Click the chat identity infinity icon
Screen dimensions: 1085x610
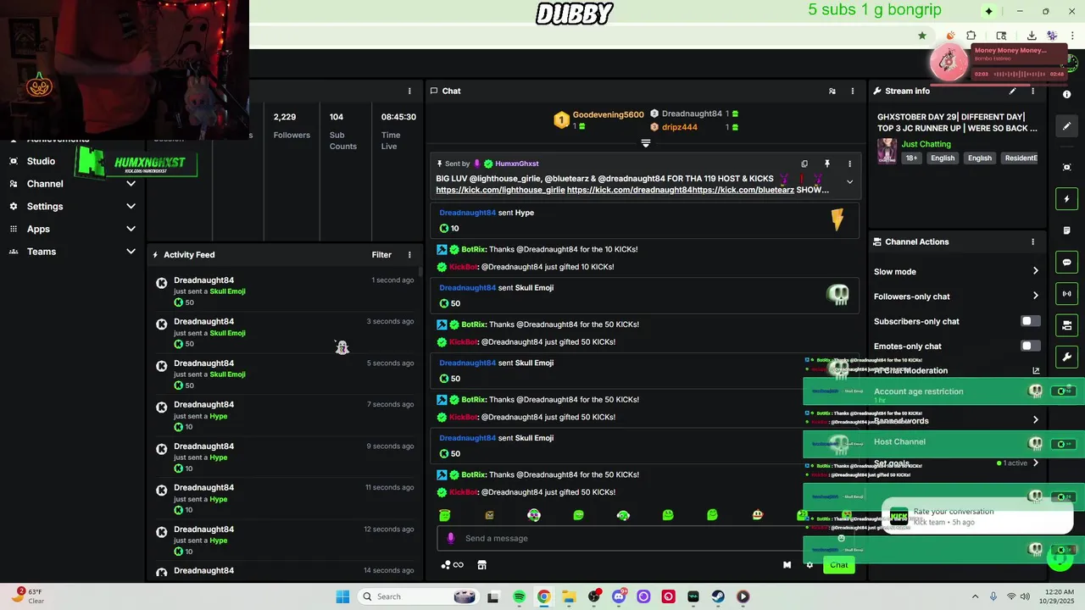453,565
